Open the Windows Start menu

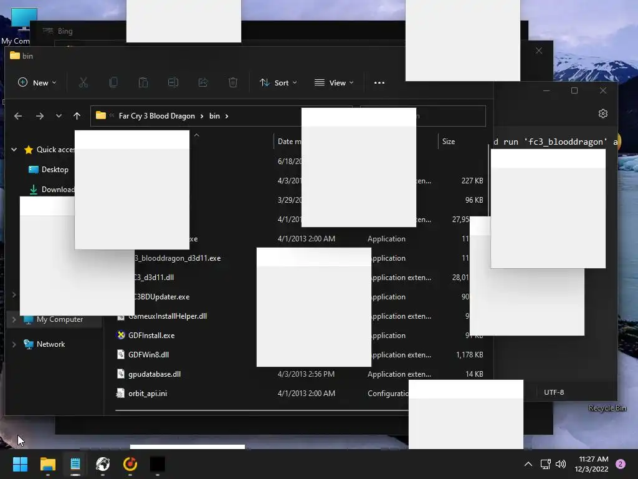(x=20, y=464)
